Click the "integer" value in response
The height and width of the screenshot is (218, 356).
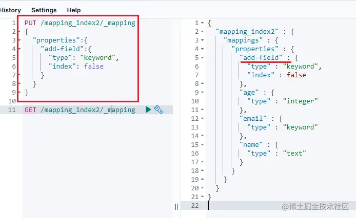pos(300,101)
